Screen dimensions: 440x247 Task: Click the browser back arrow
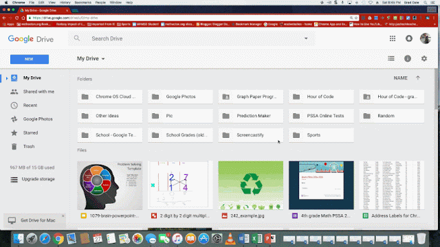coord(4,18)
